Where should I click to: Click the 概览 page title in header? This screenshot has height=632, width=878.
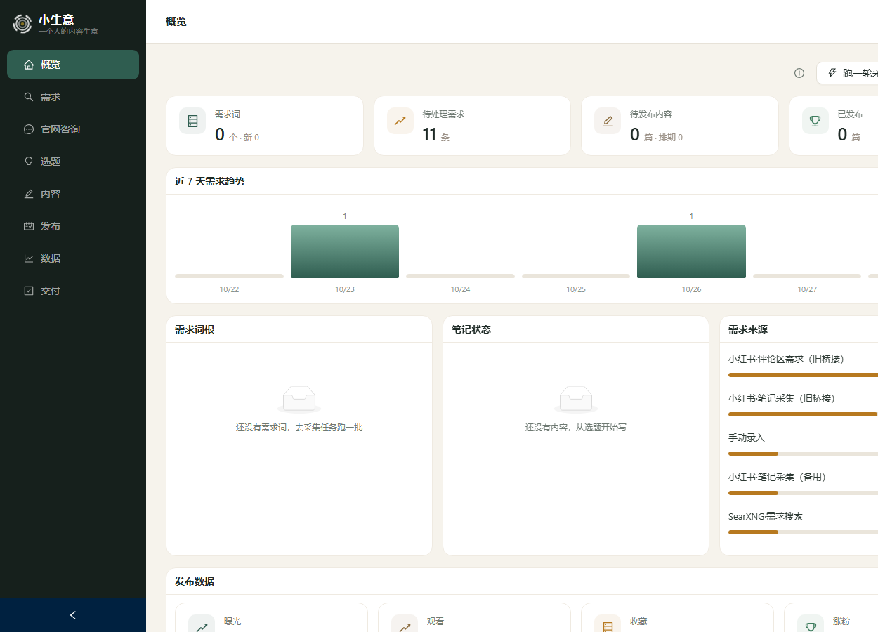(x=176, y=22)
